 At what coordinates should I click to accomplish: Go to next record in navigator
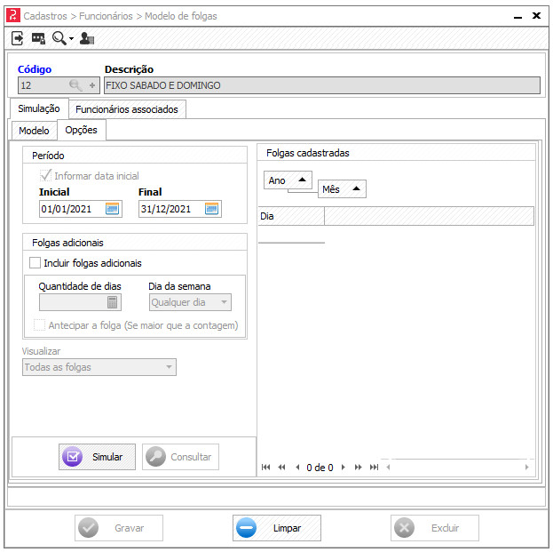point(344,468)
